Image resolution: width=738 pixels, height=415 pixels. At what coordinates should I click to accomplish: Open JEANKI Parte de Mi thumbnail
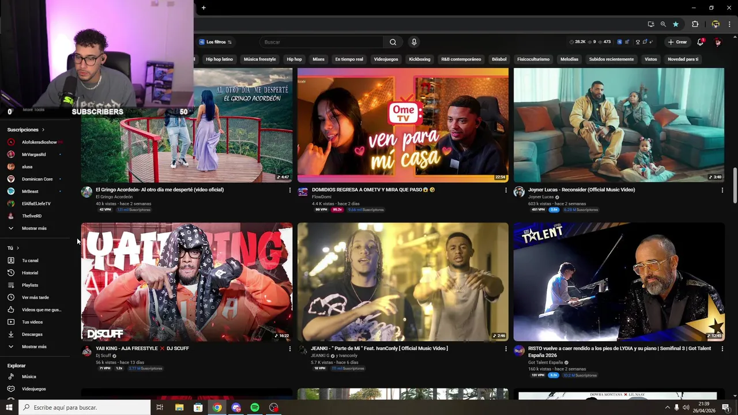[x=402, y=282]
